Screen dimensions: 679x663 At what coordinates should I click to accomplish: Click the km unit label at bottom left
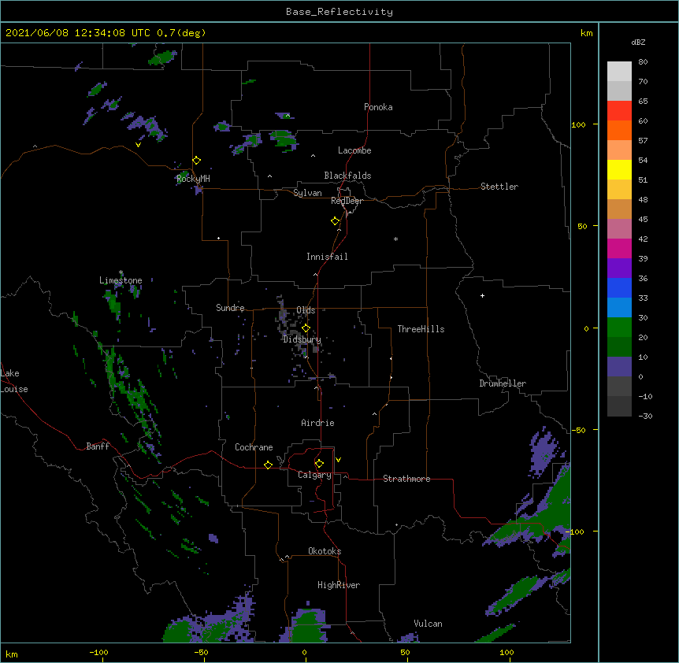[x=12, y=654]
